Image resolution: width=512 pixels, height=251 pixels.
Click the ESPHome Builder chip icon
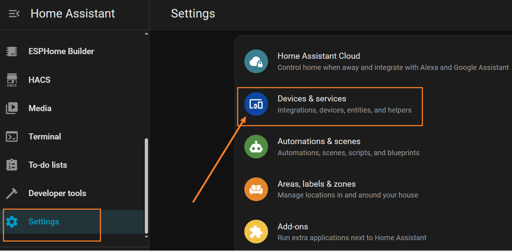click(x=12, y=52)
